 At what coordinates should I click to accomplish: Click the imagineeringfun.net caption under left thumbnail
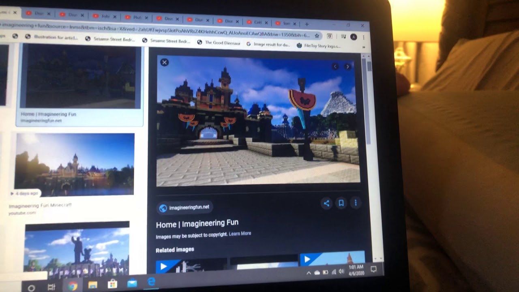tap(41, 121)
